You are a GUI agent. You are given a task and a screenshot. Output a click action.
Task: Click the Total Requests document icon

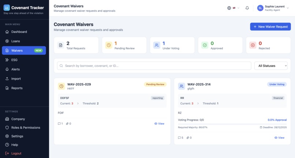pyautogui.click(x=61, y=45)
